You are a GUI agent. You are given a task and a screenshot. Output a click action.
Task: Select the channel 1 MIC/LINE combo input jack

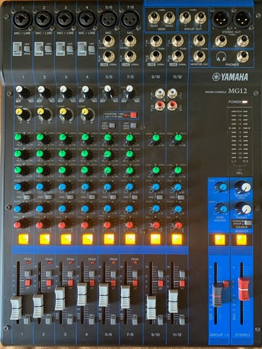click(x=23, y=20)
